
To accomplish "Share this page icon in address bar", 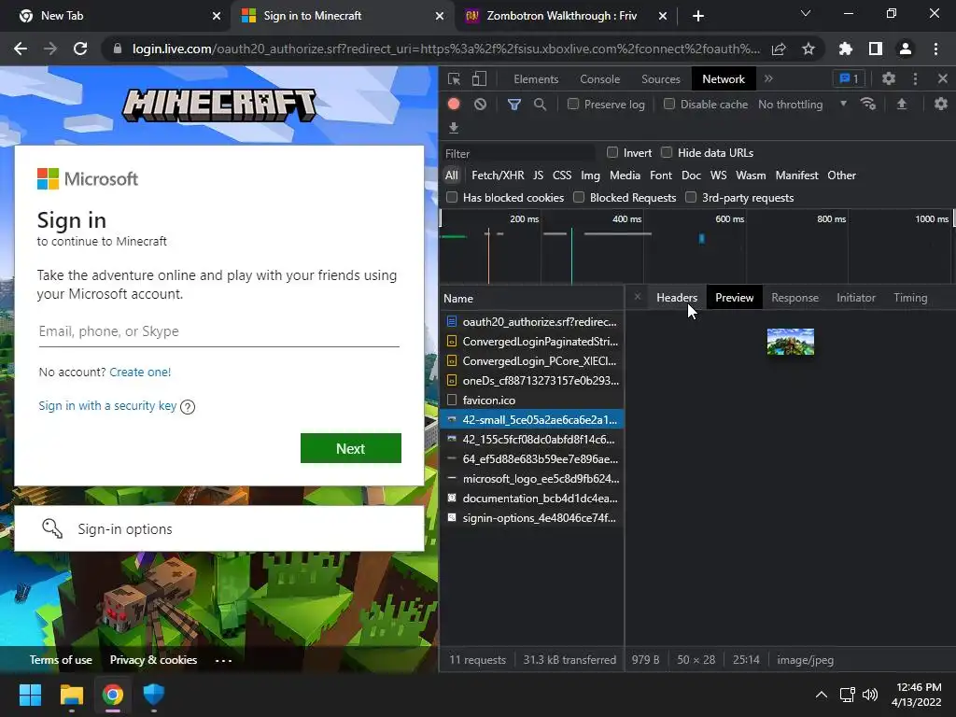I will pyautogui.click(x=779, y=49).
